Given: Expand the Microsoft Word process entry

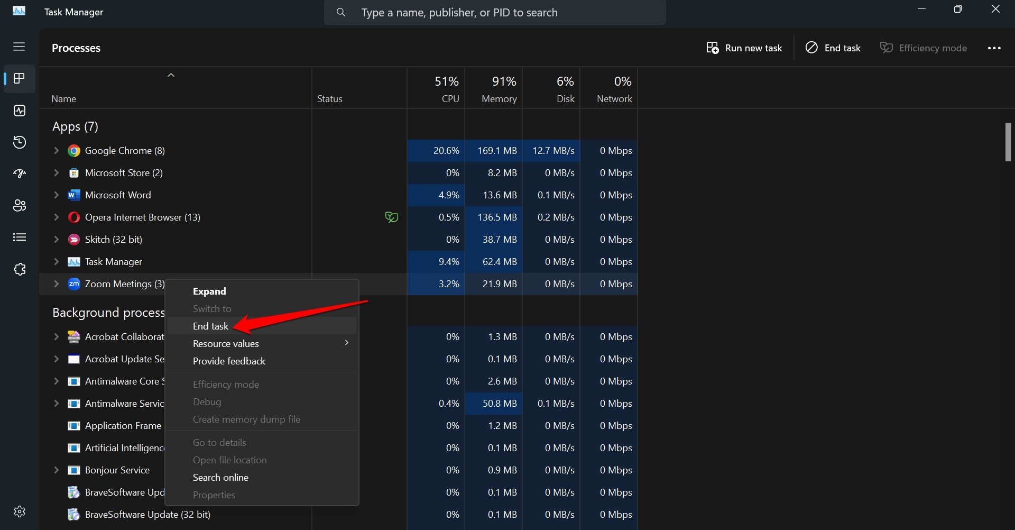Looking at the screenshot, I should (56, 195).
